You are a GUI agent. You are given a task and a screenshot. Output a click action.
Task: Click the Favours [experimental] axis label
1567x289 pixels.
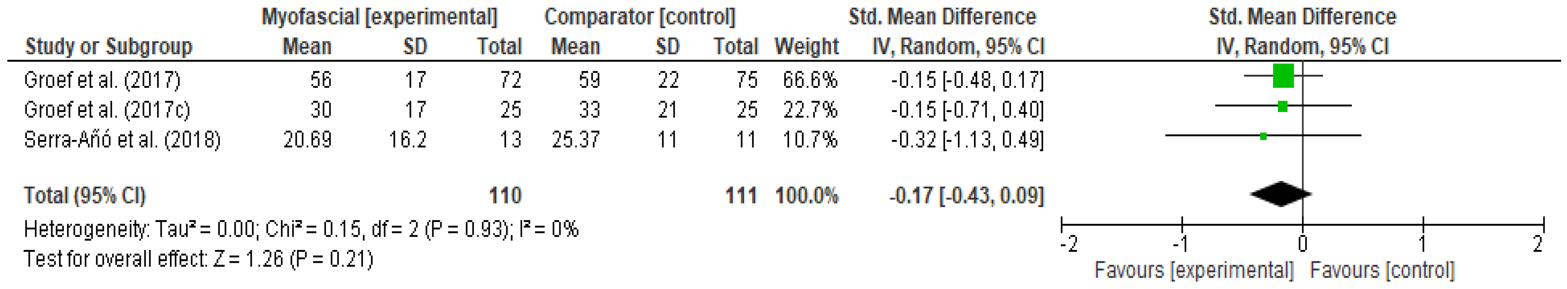[1194, 270]
